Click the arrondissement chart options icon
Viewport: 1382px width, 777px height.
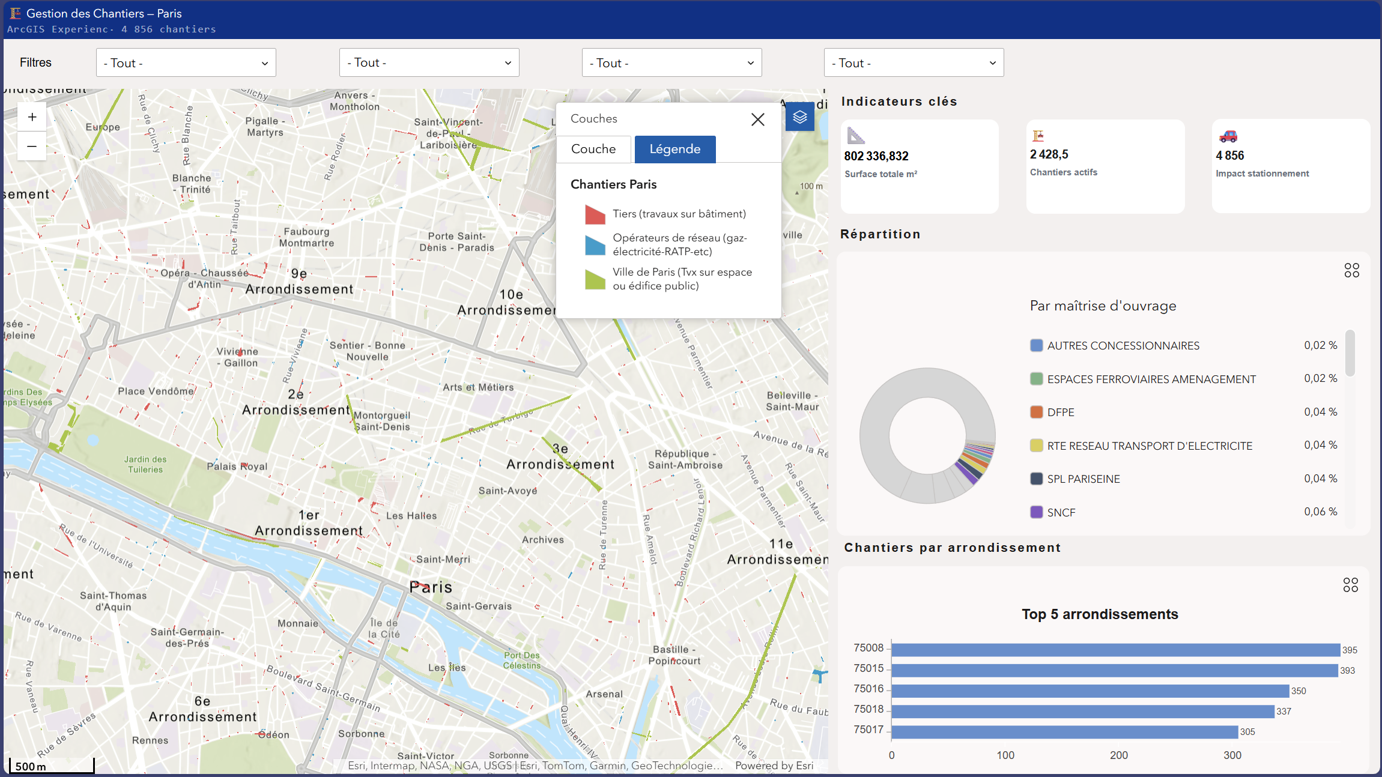(x=1351, y=585)
